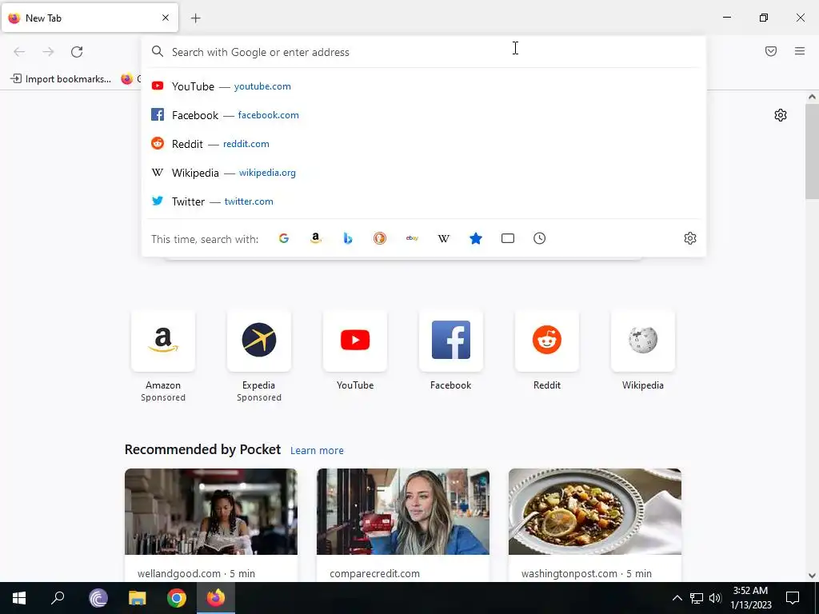This screenshot has width=819, height=614.
Task: Choose the Facebook facebook.com suggestion
Action: 423,115
